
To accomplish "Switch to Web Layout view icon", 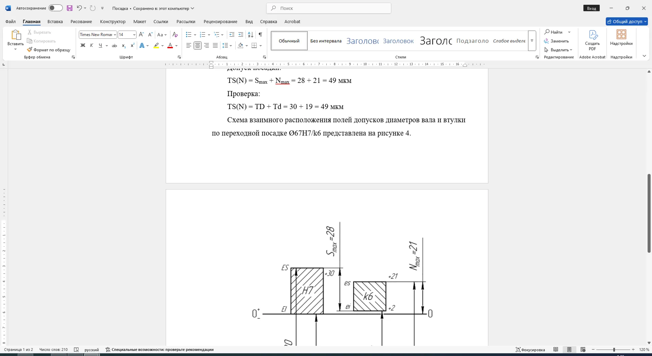I will (583, 350).
